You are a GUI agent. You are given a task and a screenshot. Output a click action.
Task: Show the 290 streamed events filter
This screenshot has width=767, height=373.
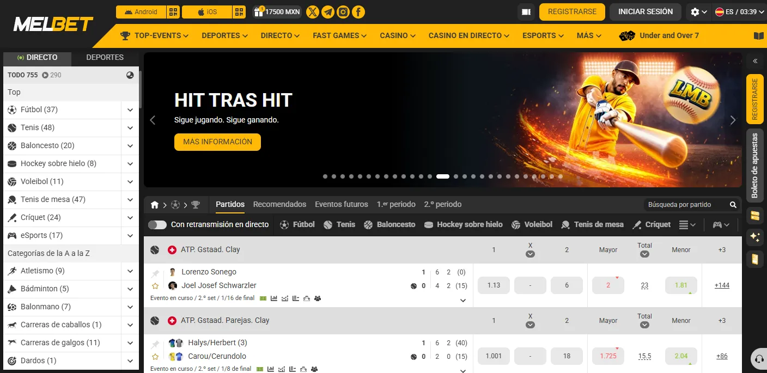[52, 75]
